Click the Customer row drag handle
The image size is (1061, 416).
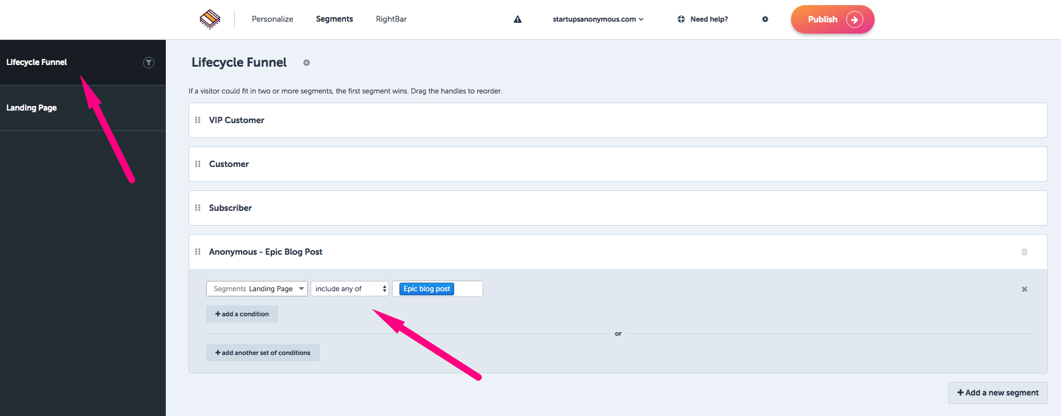[198, 164]
